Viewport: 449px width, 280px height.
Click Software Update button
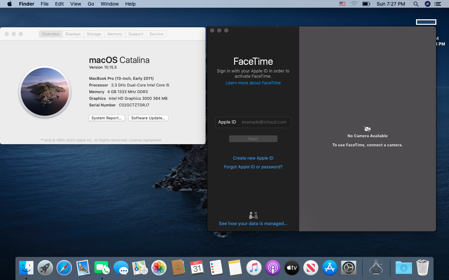point(148,118)
